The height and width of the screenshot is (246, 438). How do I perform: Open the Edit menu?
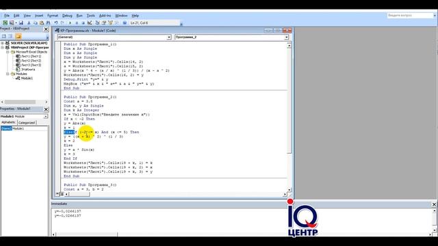16,16
